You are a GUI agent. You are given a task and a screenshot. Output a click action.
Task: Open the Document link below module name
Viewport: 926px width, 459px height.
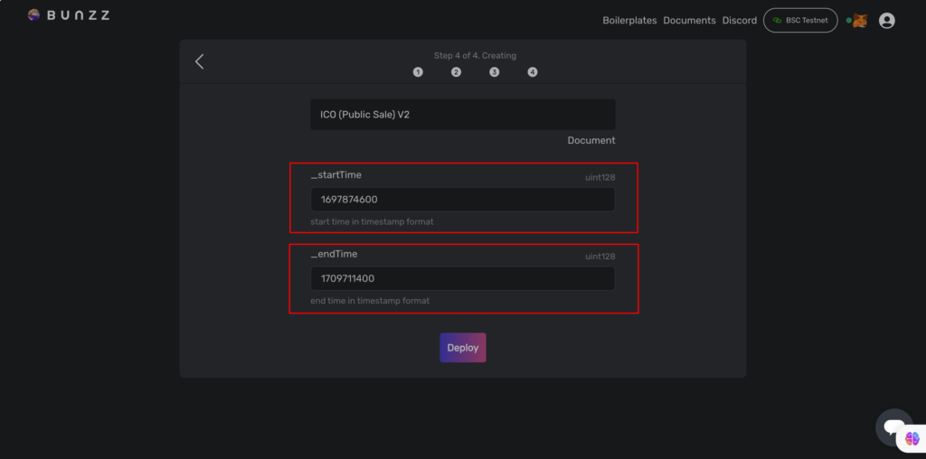(x=591, y=140)
